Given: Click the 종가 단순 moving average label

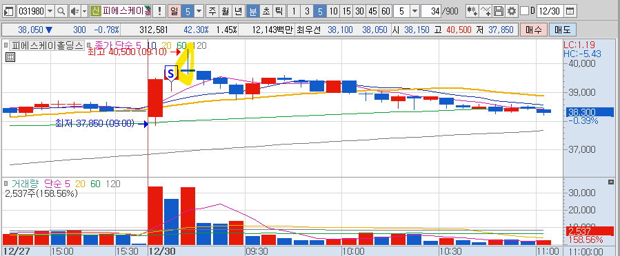Looking at the screenshot, I should tap(114, 45).
